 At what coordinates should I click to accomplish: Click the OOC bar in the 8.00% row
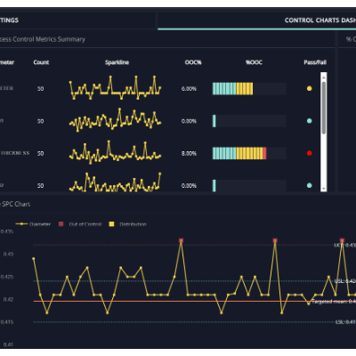click(x=249, y=153)
